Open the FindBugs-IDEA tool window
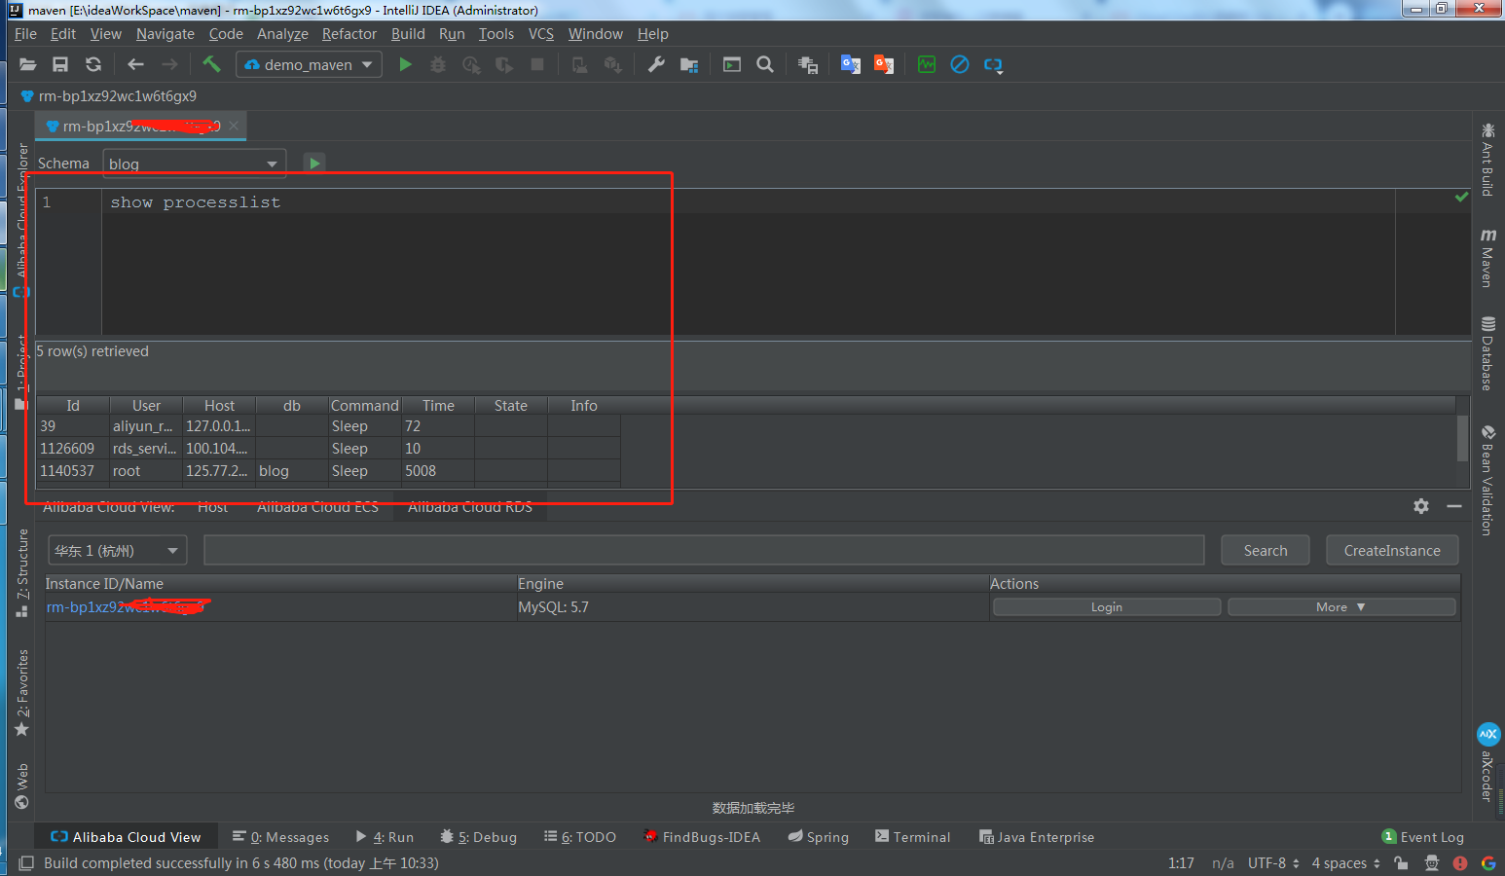1505x876 pixels. [x=702, y=837]
